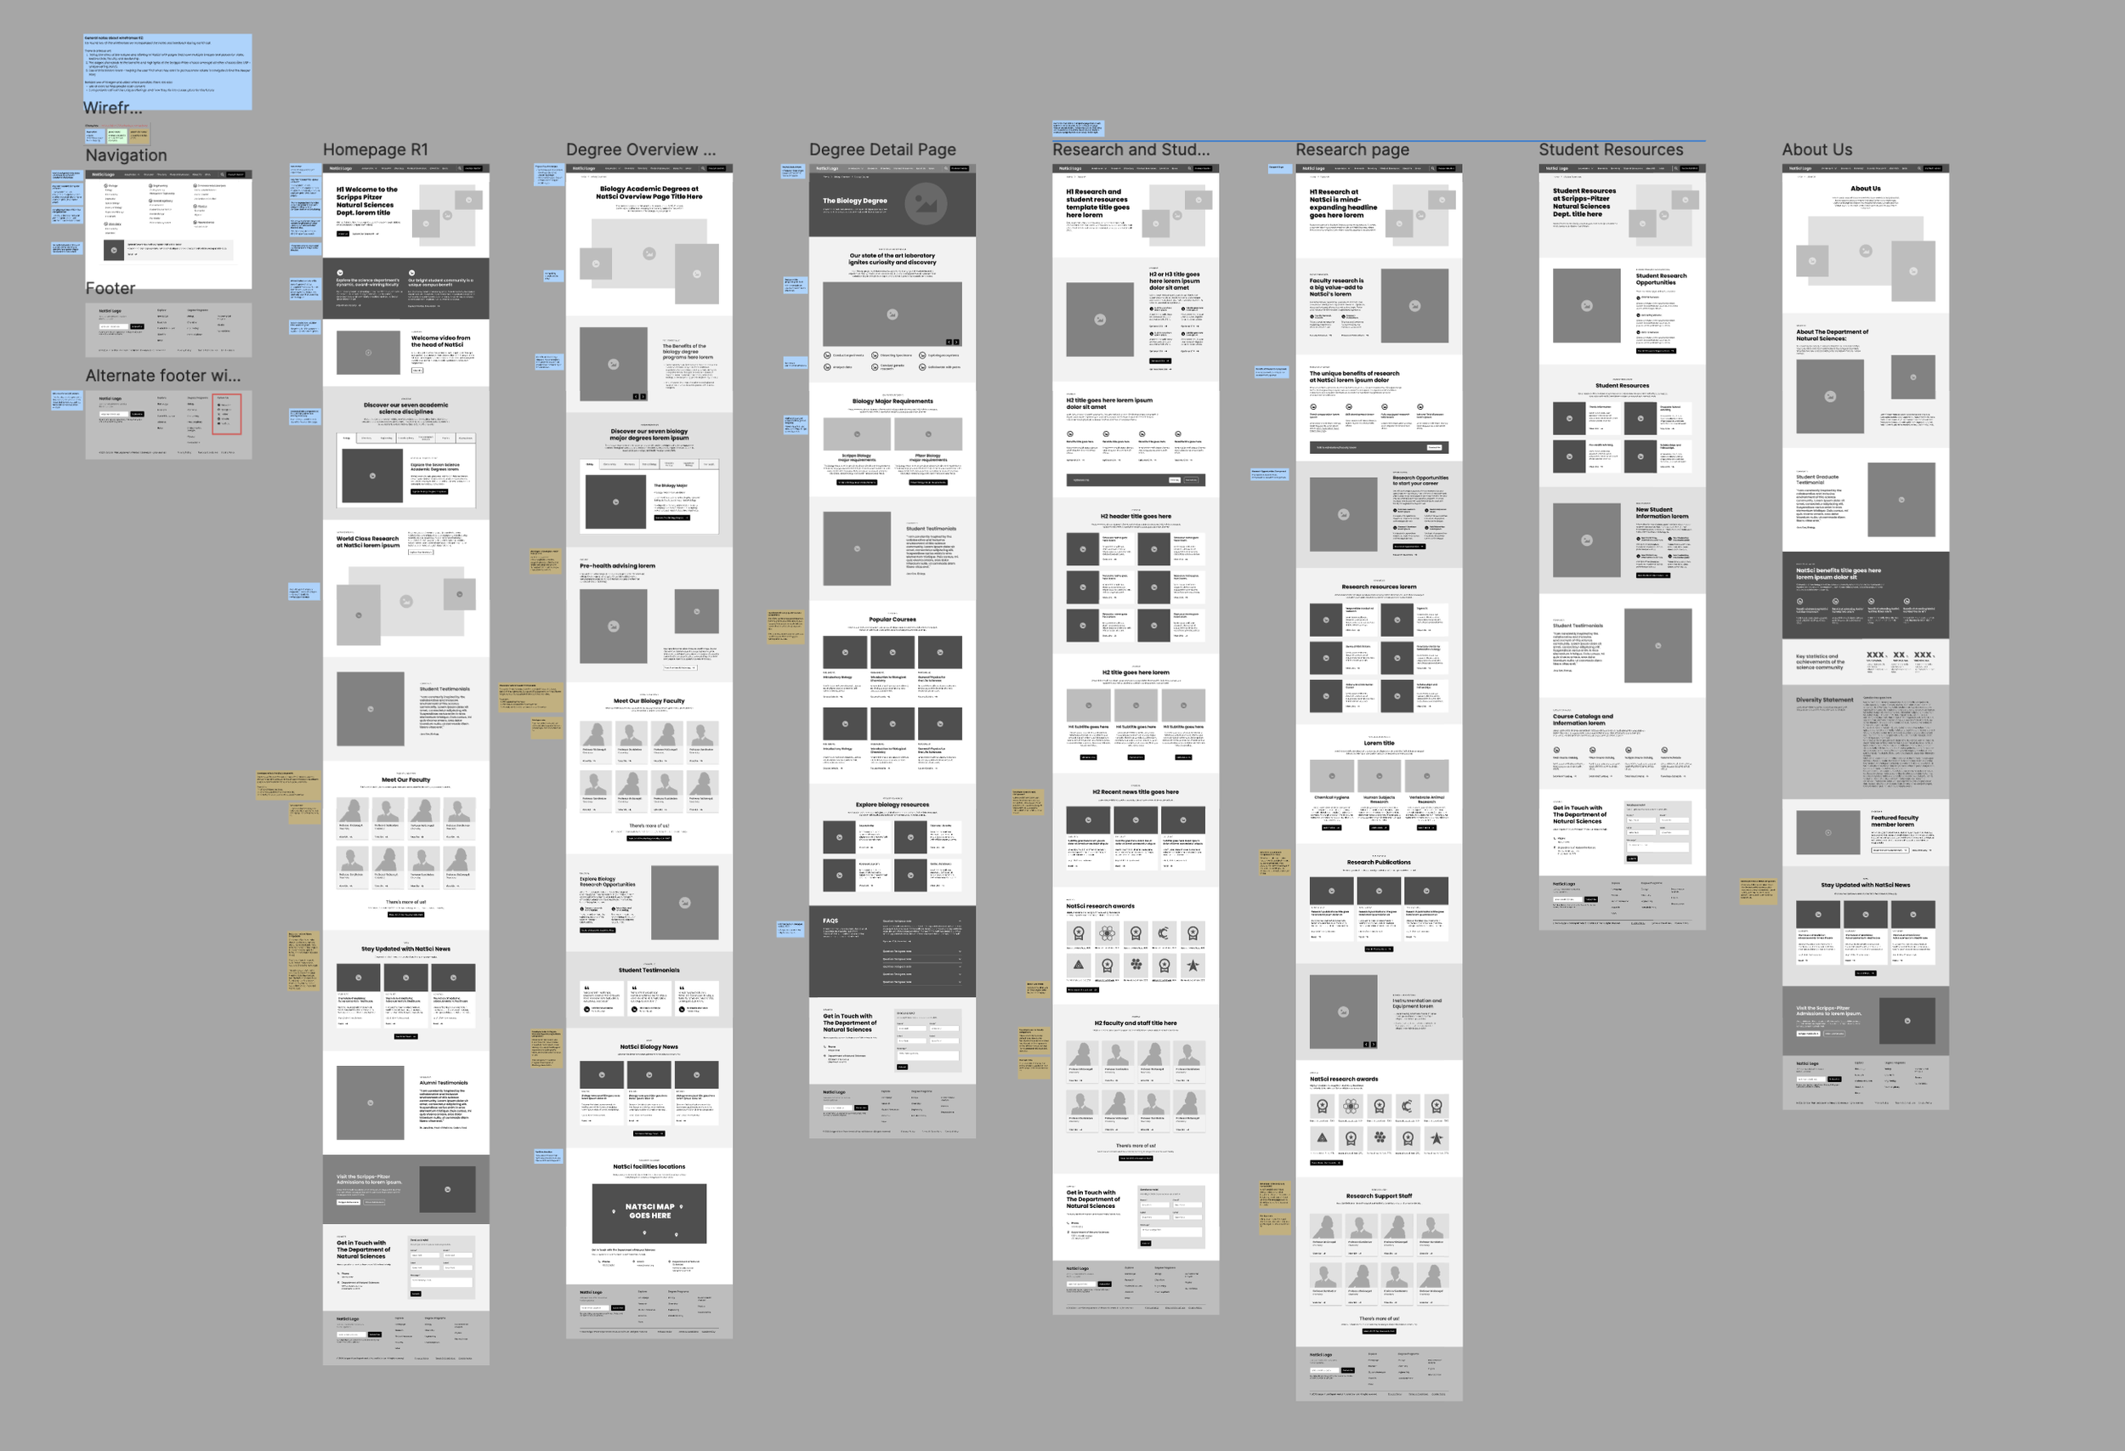Click image placeholder icon in Biology Degree hero

coord(926,204)
